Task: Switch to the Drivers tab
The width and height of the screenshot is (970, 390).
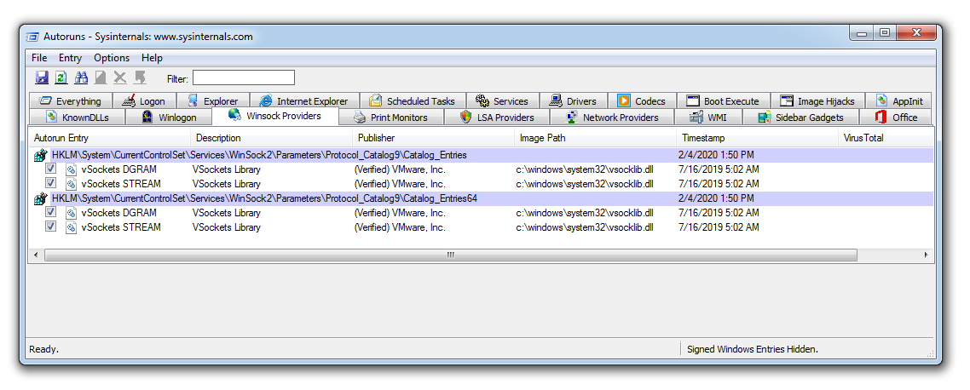Action: click(573, 101)
